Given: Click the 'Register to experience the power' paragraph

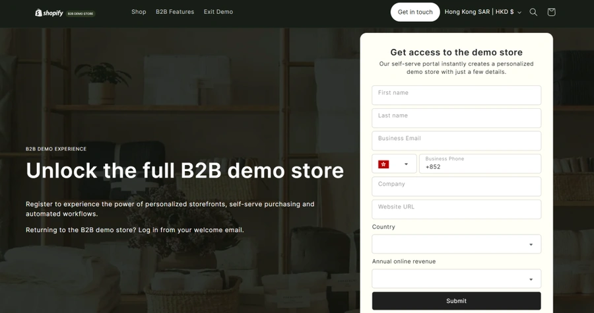Looking at the screenshot, I should point(170,209).
